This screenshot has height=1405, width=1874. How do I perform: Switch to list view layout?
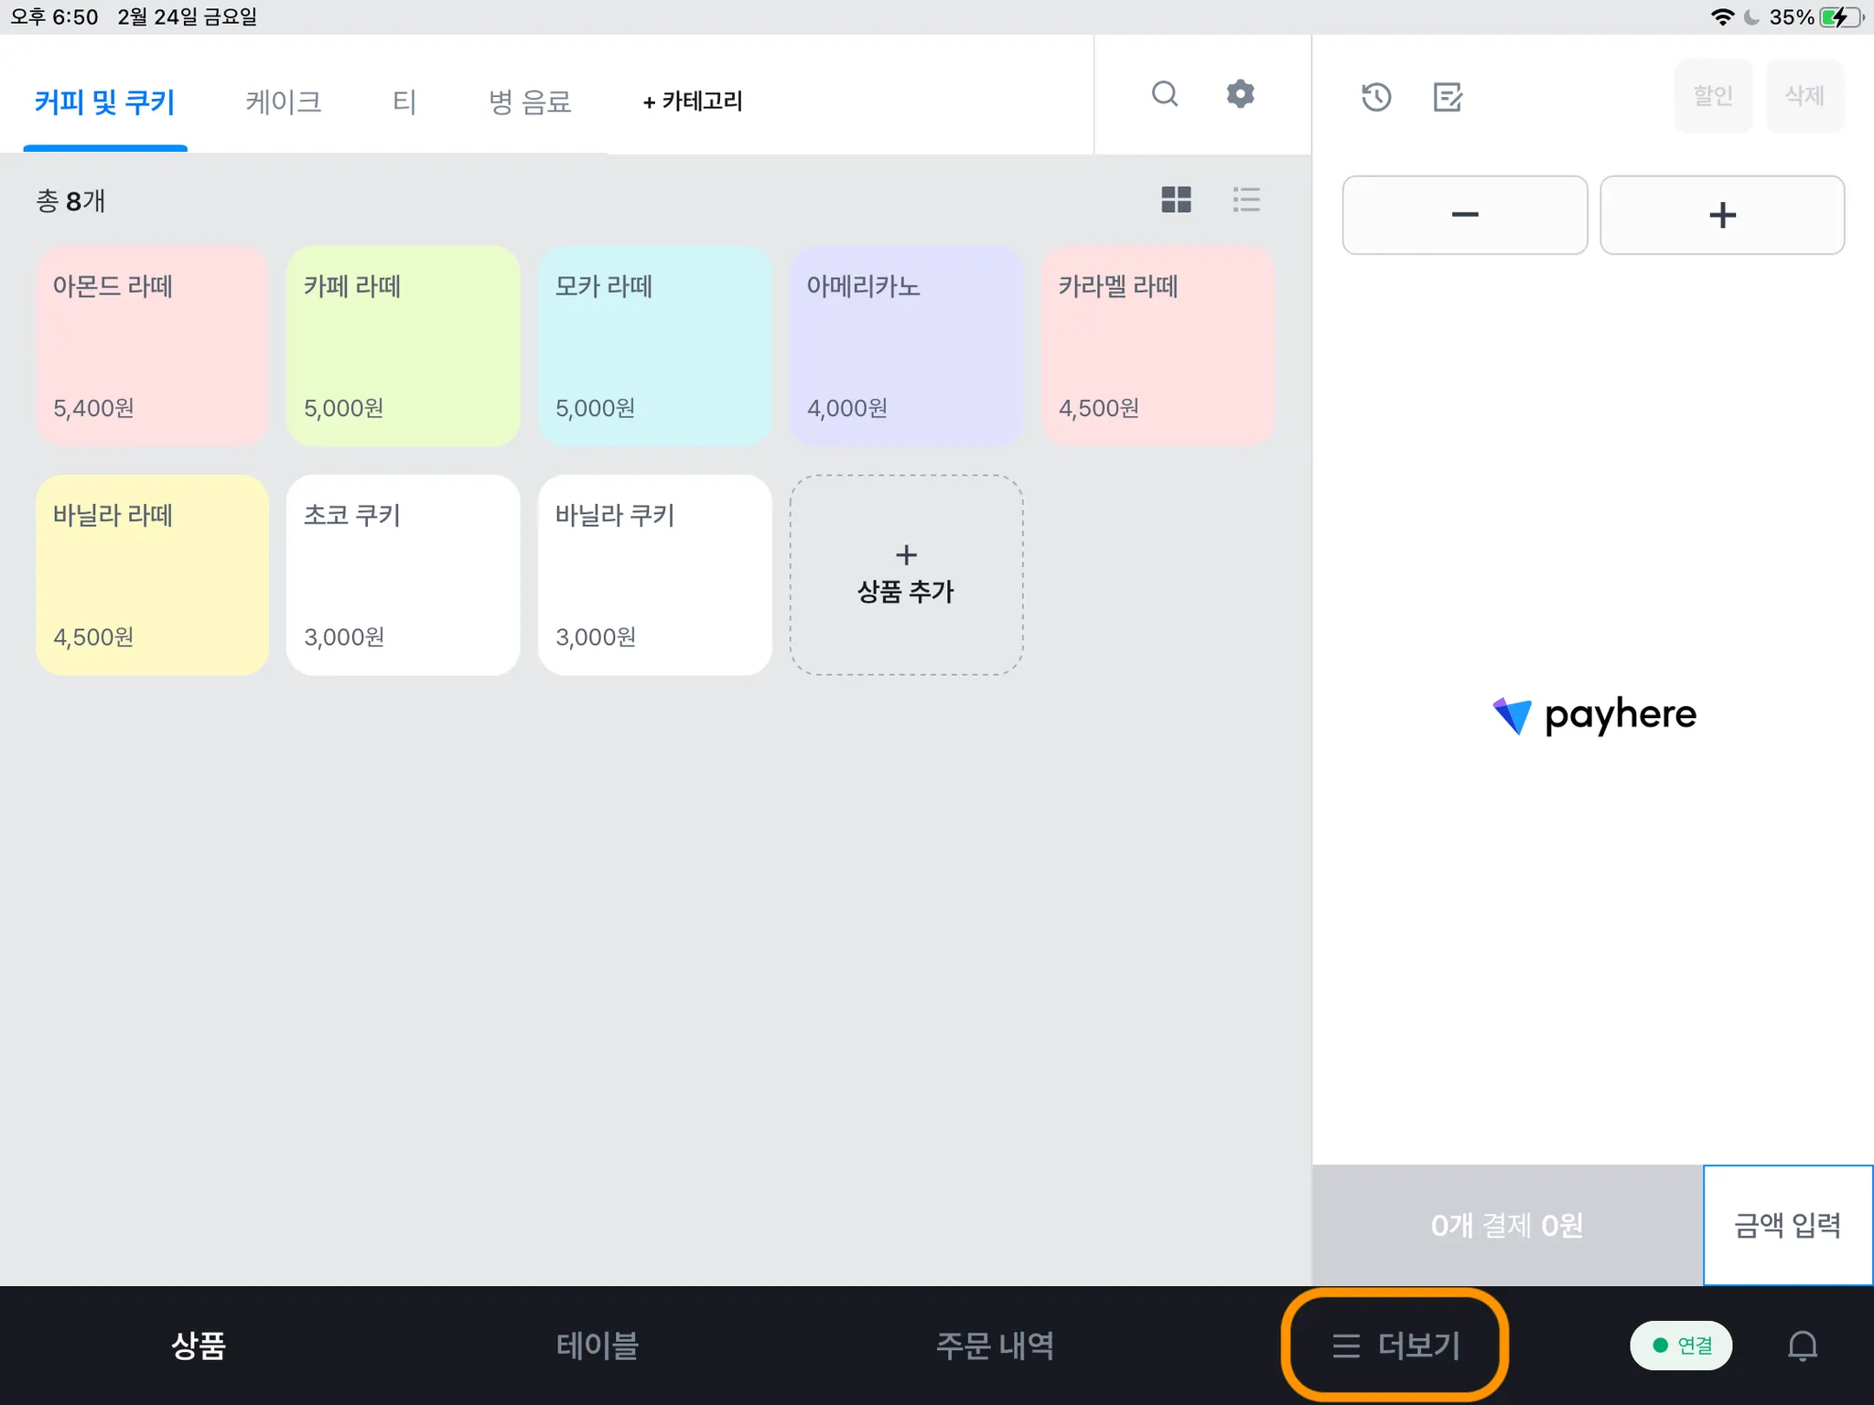(1246, 199)
